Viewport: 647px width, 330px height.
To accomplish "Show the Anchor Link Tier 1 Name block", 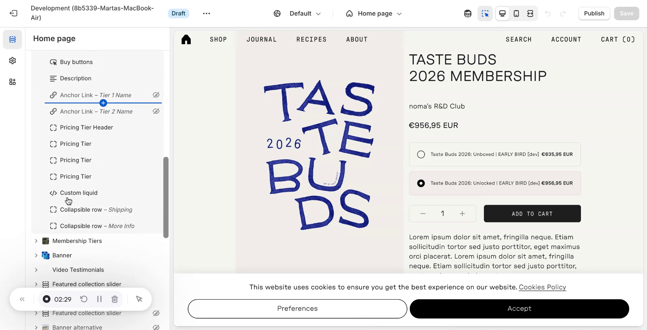I will tap(156, 95).
